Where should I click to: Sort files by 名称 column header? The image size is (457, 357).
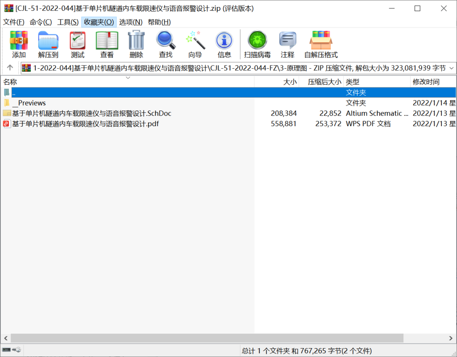tap(11, 82)
